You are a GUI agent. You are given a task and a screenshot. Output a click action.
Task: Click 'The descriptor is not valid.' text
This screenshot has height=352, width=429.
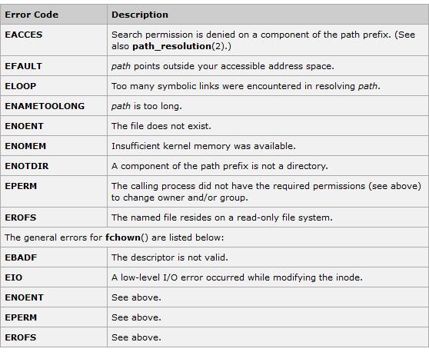[170, 257]
